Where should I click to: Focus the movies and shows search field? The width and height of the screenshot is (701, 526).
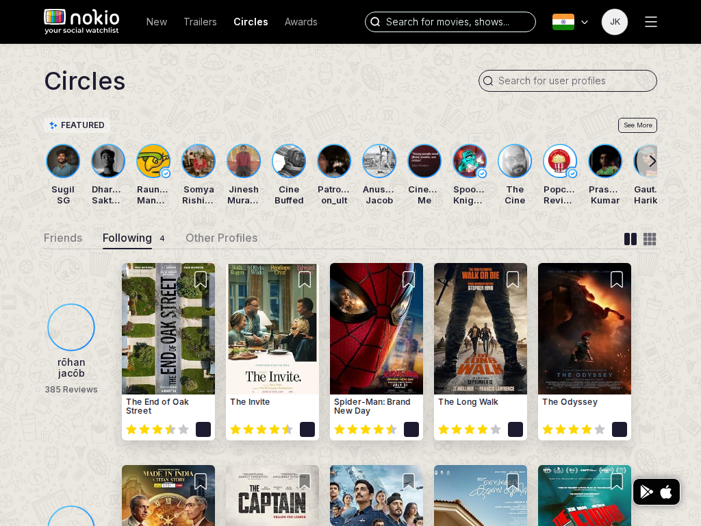click(x=450, y=22)
